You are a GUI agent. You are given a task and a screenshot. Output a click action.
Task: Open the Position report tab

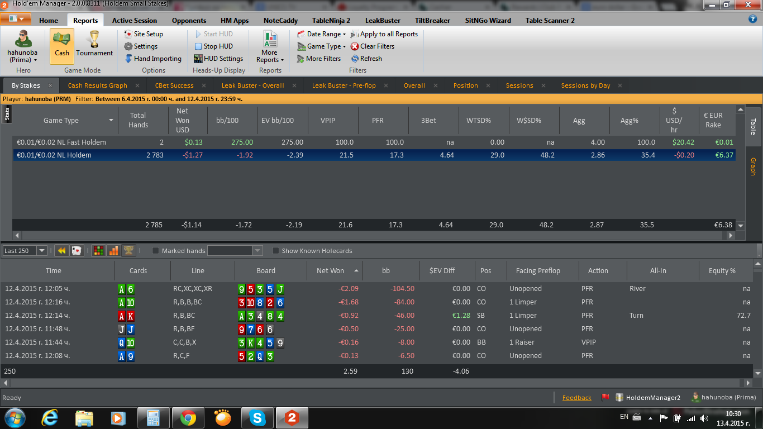466,85
